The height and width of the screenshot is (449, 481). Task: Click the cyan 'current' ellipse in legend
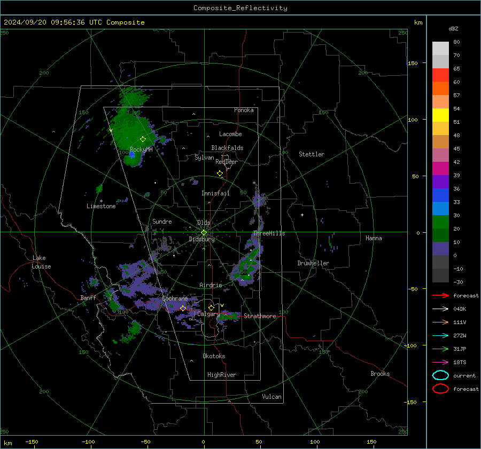pyautogui.click(x=440, y=375)
